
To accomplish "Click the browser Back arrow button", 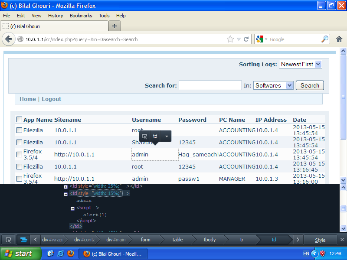I will (8, 39).
